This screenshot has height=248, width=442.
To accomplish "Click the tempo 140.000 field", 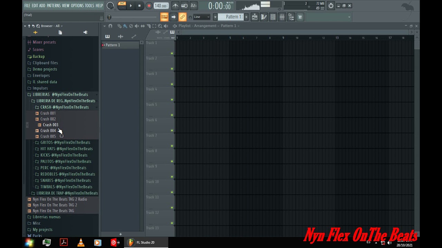I will tap(161, 6).
